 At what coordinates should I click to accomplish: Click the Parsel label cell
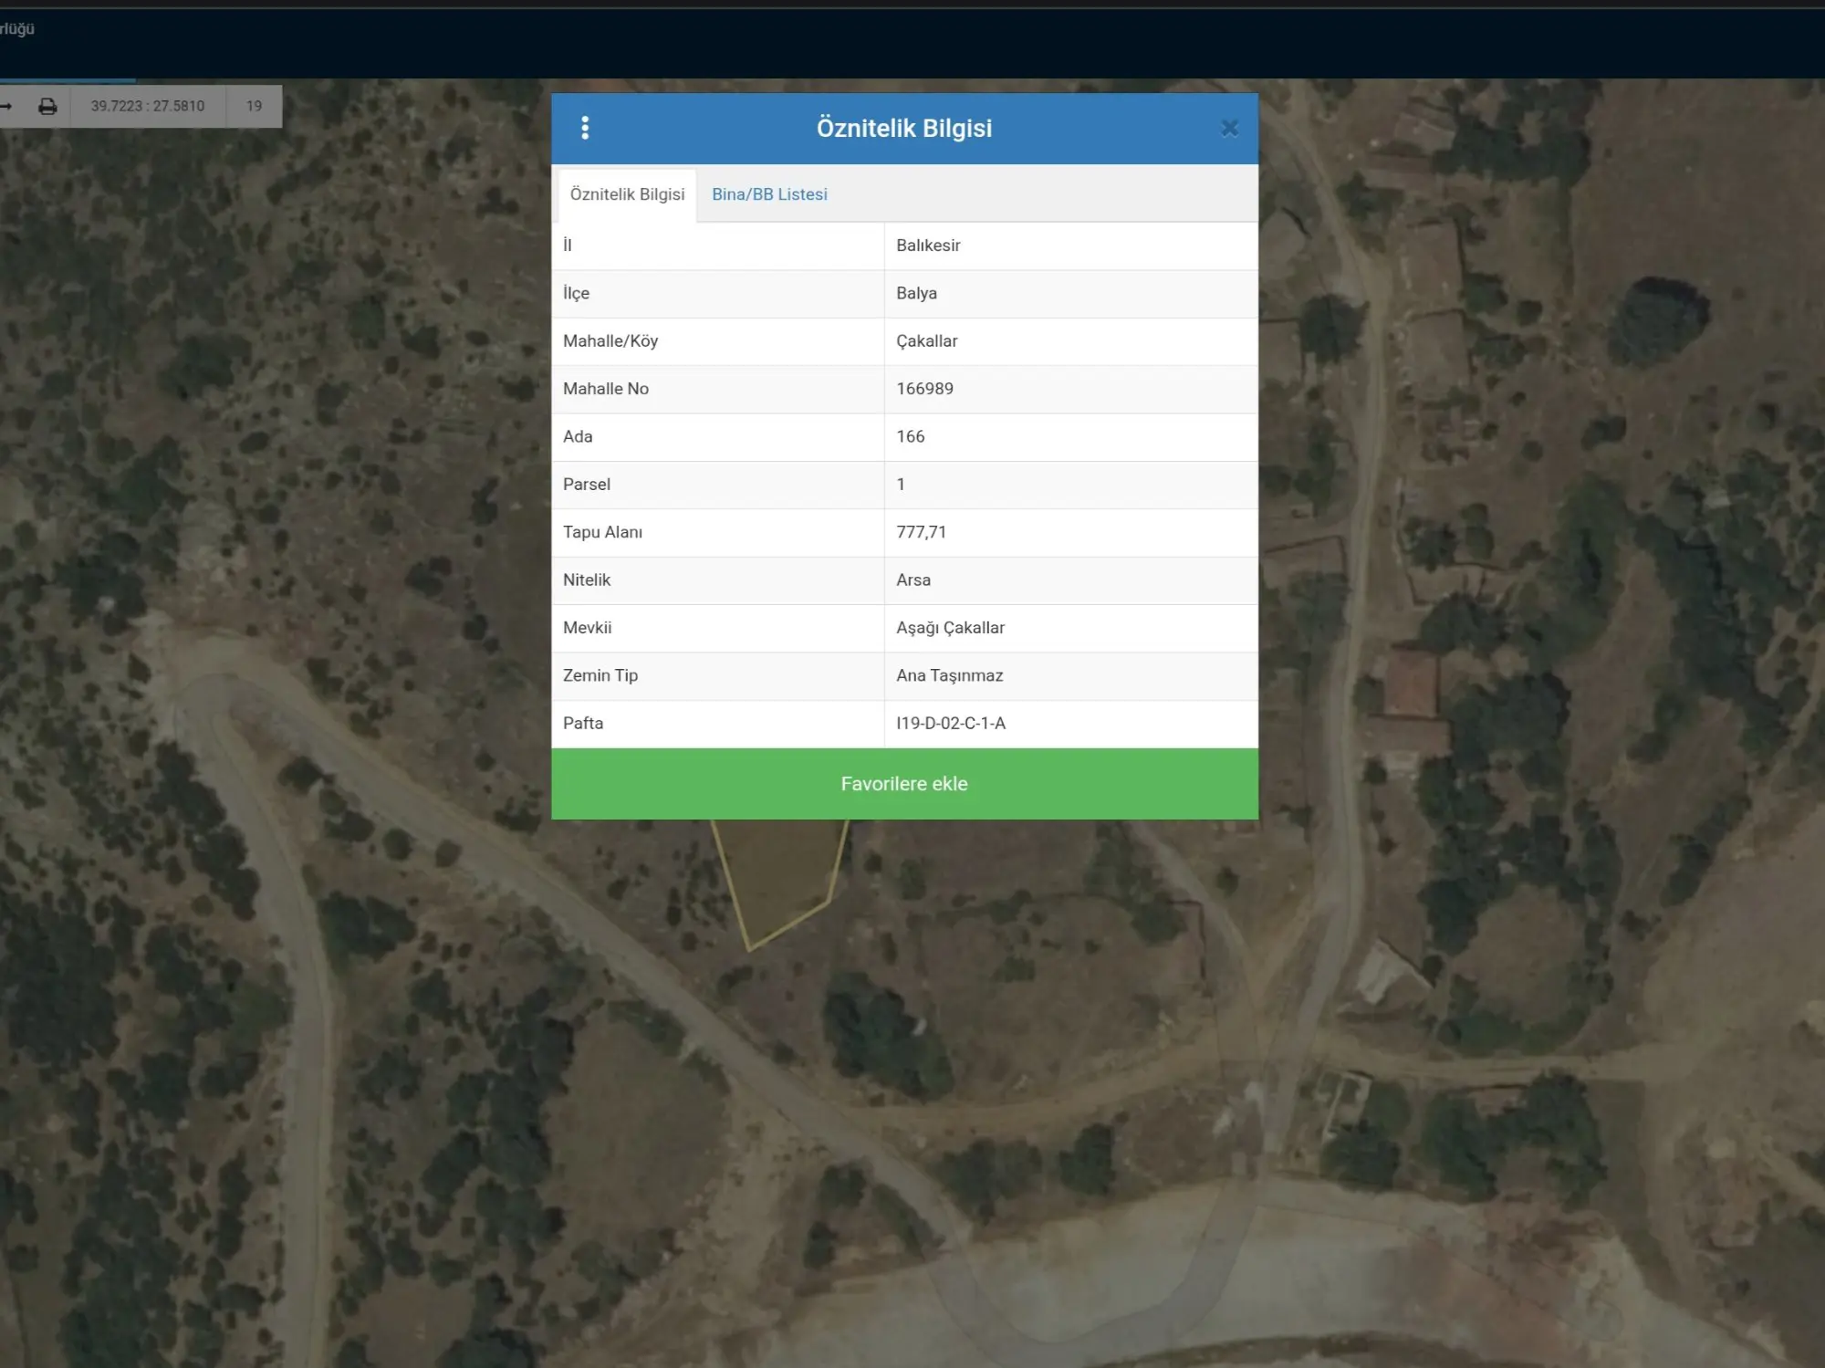click(x=718, y=485)
